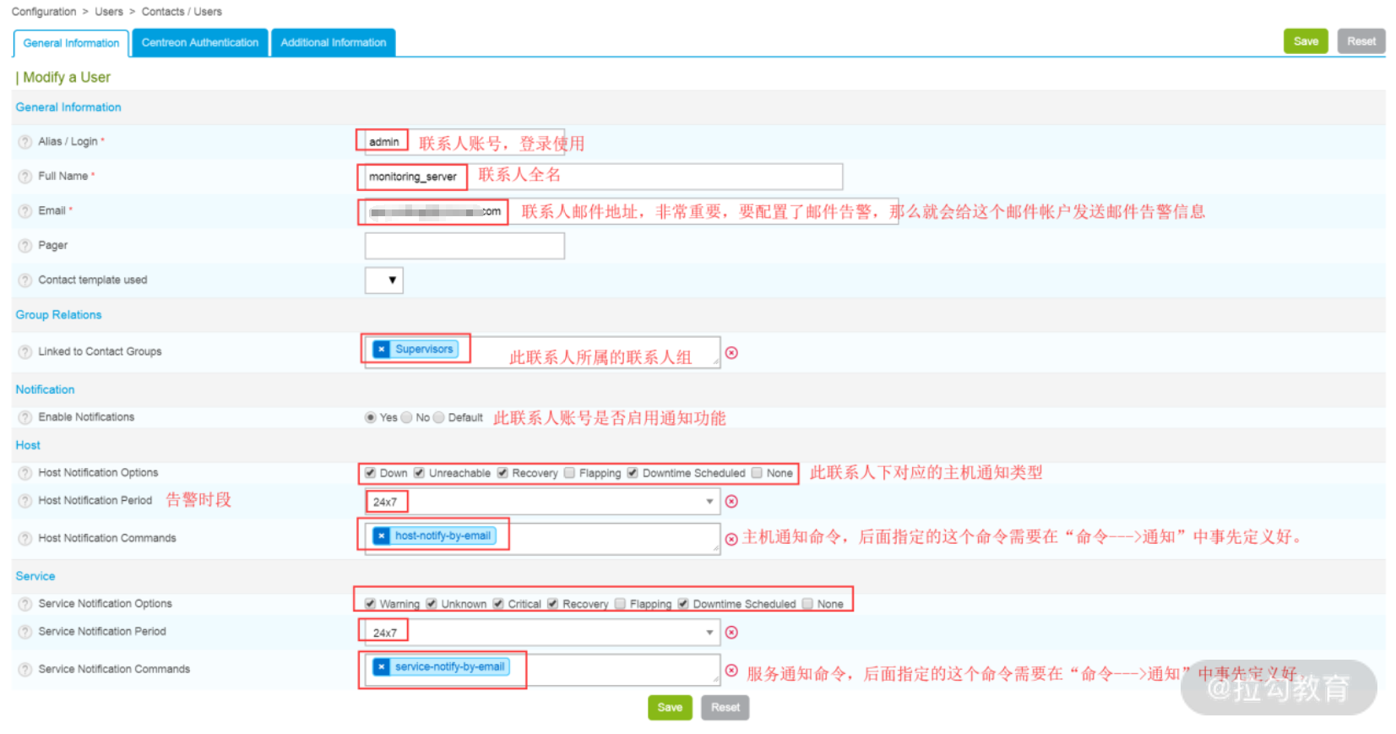Go to Contacts / Users breadcrumb

coord(182,12)
